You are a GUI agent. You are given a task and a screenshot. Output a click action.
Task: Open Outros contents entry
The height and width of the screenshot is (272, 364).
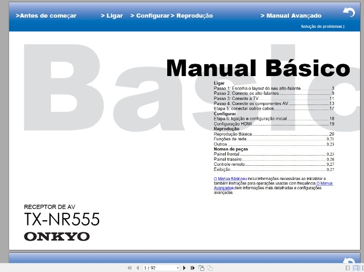[x=274, y=144]
